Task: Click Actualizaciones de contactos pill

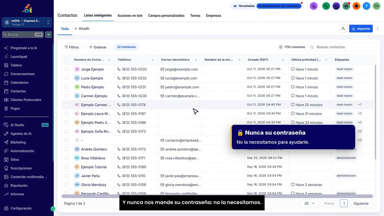Action: tap(279, 6)
